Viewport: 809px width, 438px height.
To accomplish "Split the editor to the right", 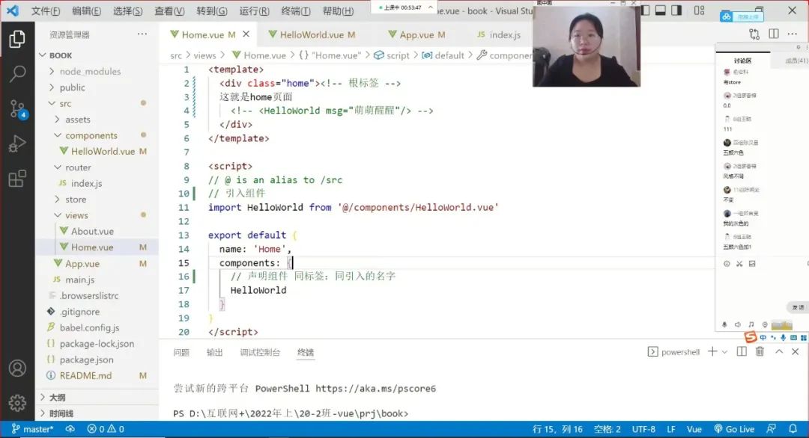I will [x=773, y=34].
